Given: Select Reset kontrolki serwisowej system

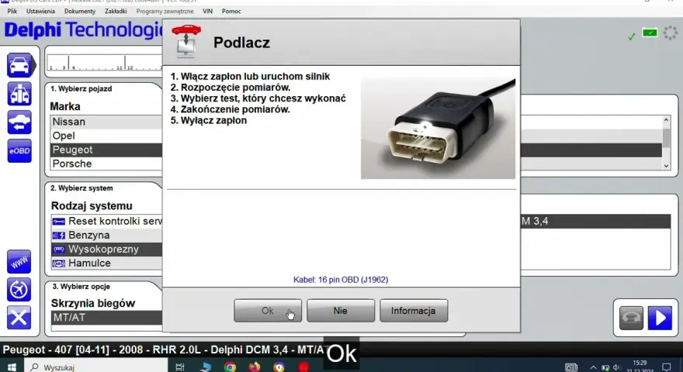Looking at the screenshot, I should pyautogui.click(x=107, y=221).
